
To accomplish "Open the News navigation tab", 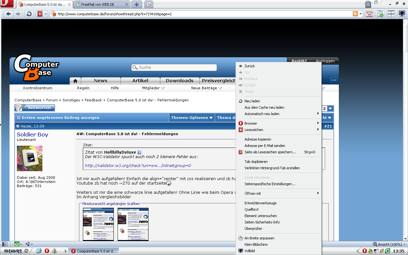I will click(x=101, y=81).
